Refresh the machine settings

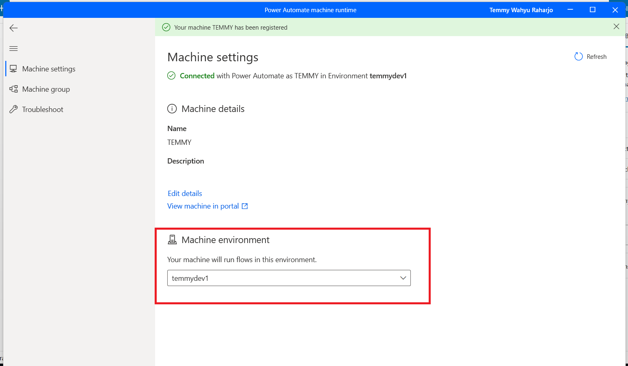click(591, 57)
